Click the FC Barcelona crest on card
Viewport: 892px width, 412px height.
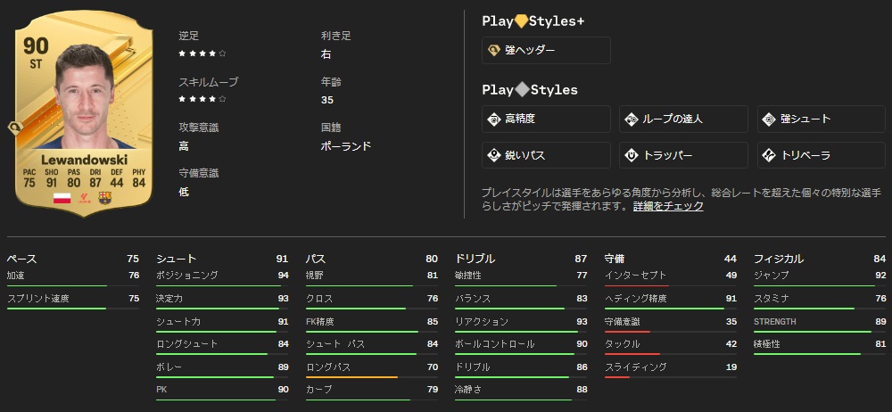(x=104, y=198)
